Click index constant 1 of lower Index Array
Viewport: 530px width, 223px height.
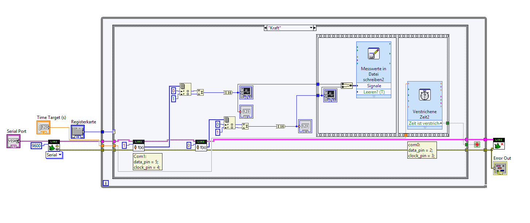point(218,132)
